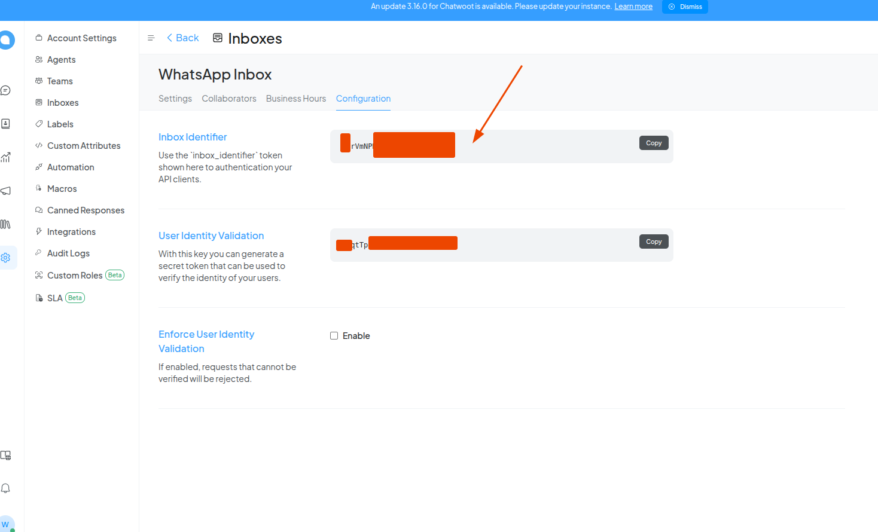Viewport: 878px width, 532px height.
Task: Open the Chatwoot logo home
Action: [x=6, y=40]
